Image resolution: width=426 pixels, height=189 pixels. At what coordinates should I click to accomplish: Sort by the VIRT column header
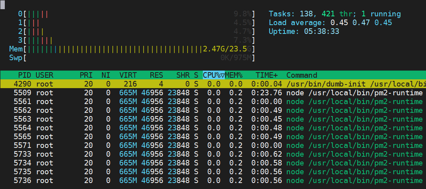pyautogui.click(x=128, y=75)
